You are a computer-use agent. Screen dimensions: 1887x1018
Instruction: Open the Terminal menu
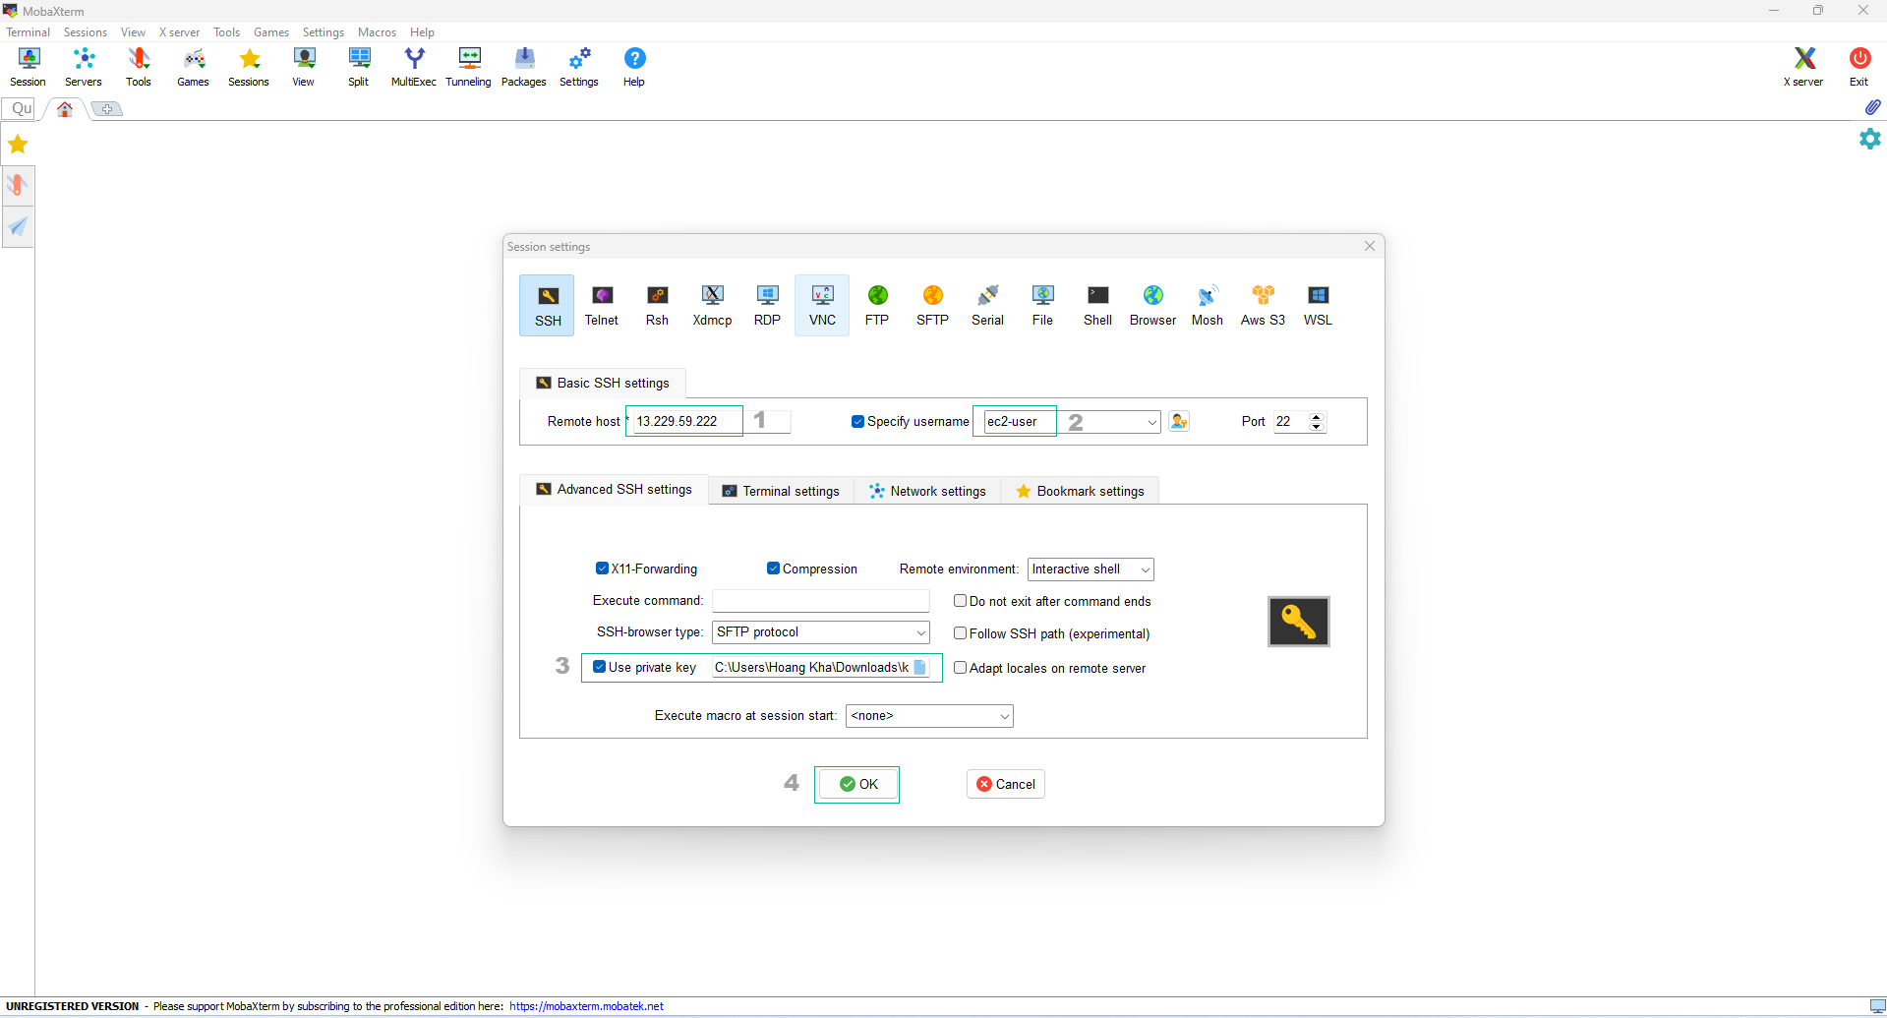(x=28, y=32)
